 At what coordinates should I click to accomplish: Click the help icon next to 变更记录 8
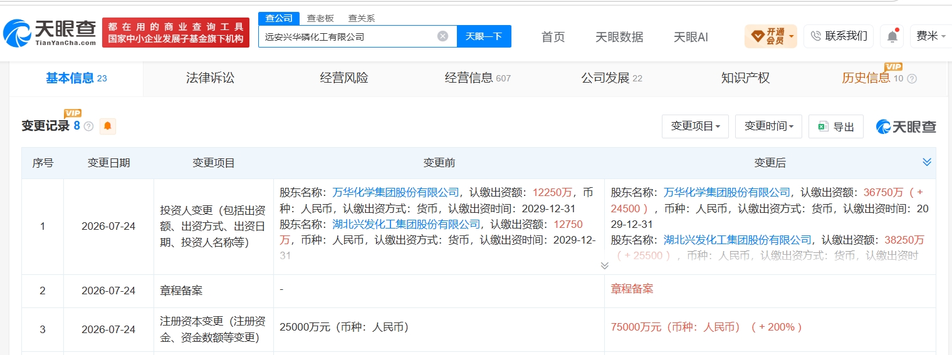pos(88,126)
